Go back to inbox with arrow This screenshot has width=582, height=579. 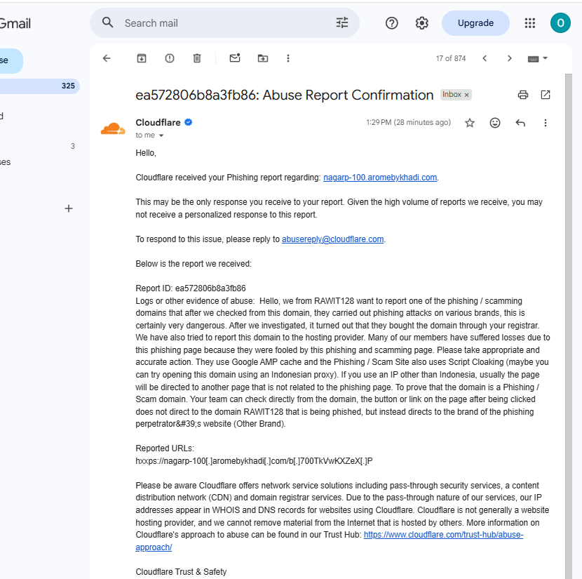coord(107,58)
